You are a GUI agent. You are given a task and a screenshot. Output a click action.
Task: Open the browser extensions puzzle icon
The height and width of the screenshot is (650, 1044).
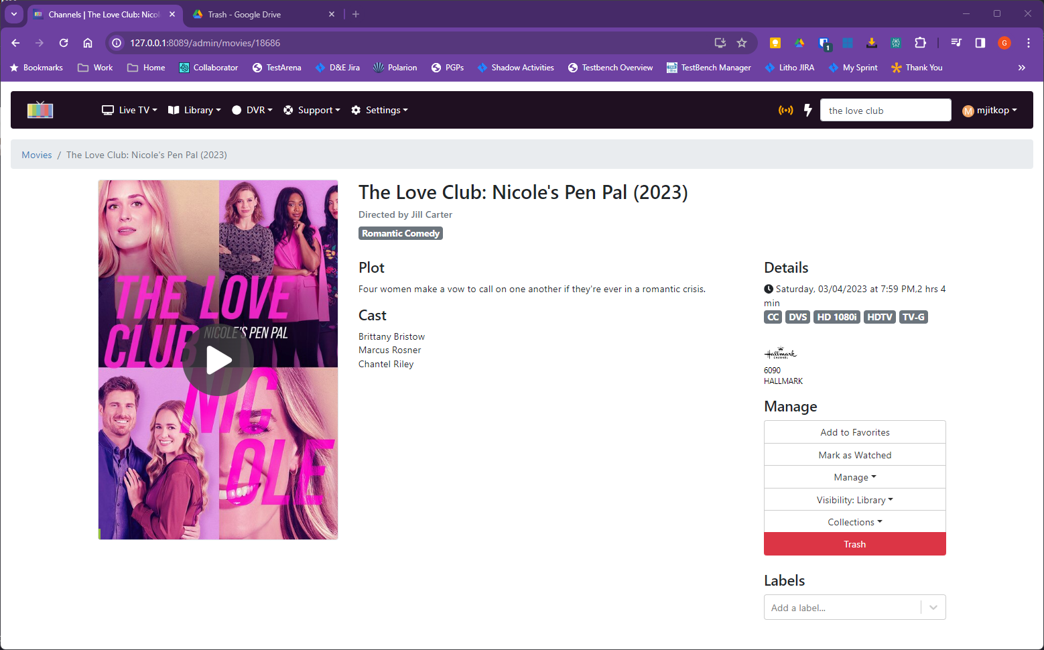pos(920,43)
